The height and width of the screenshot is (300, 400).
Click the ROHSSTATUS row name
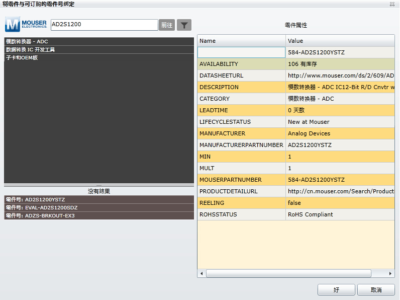coord(218,214)
